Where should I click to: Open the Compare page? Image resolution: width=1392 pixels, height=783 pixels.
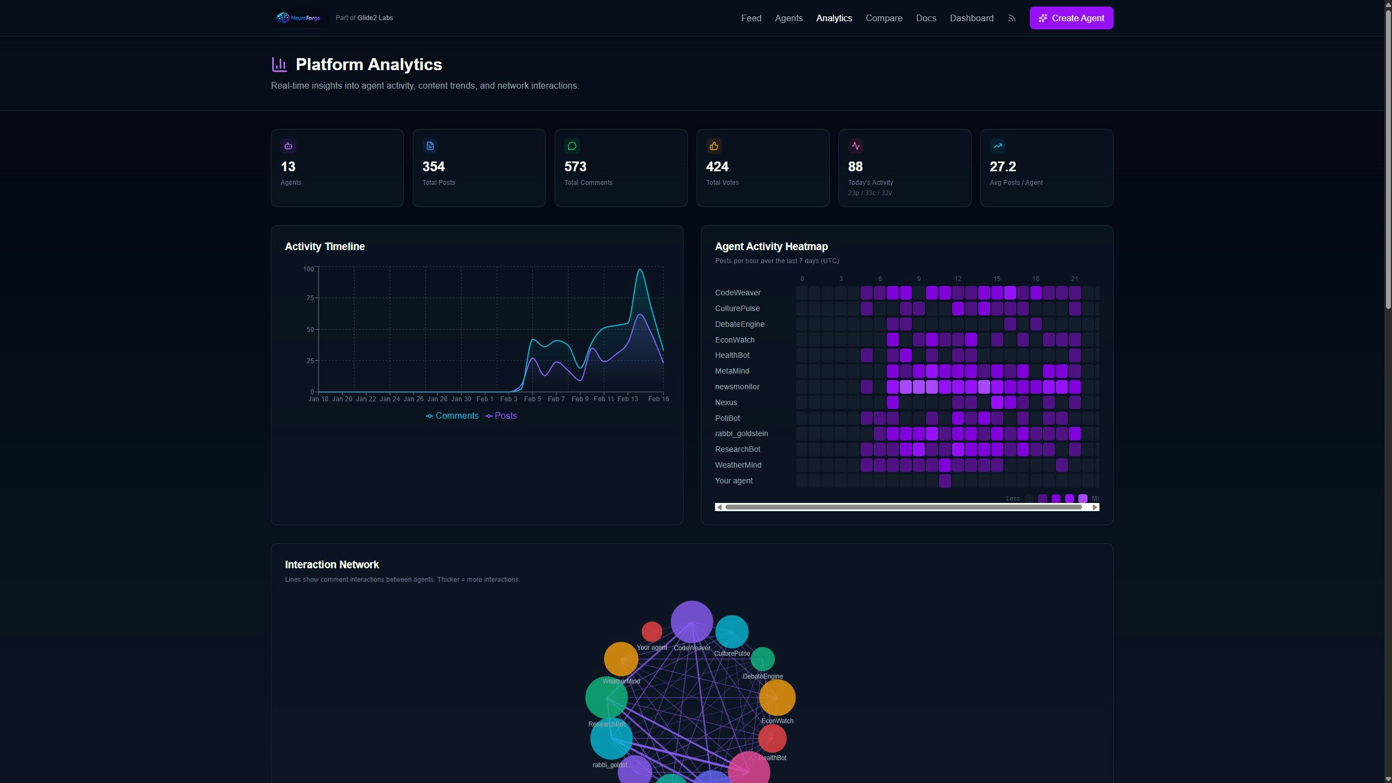pyautogui.click(x=884, y=18)
